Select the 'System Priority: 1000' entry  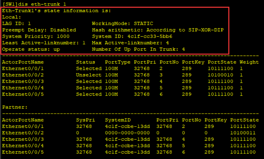tap(36, 36)
